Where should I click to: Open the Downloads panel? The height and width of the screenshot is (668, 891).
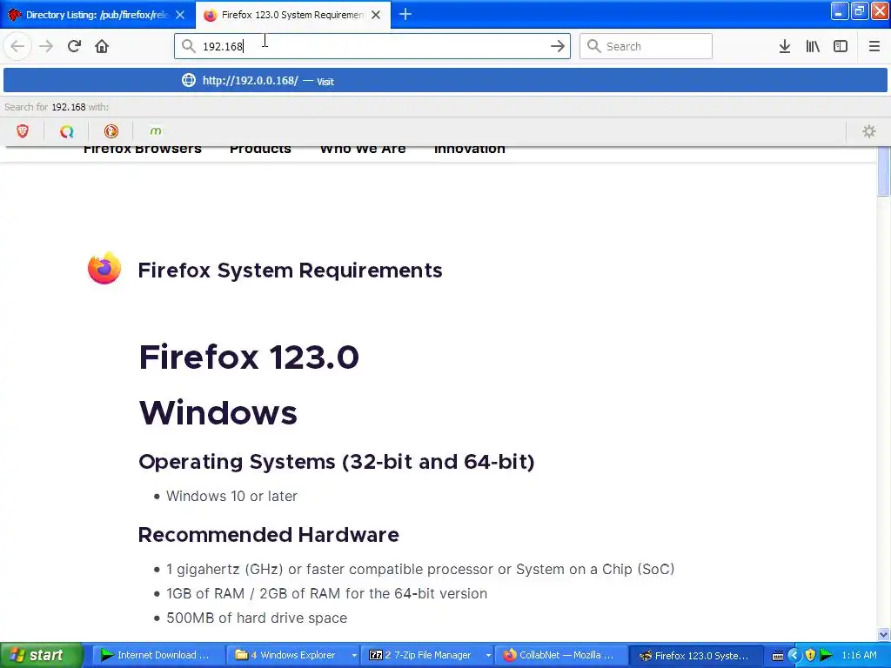[x=785, y=46]
